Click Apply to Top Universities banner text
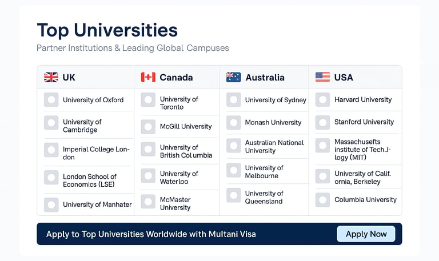Image resolution: width=439 pixels, height=261 pixels. click(151, 234)
